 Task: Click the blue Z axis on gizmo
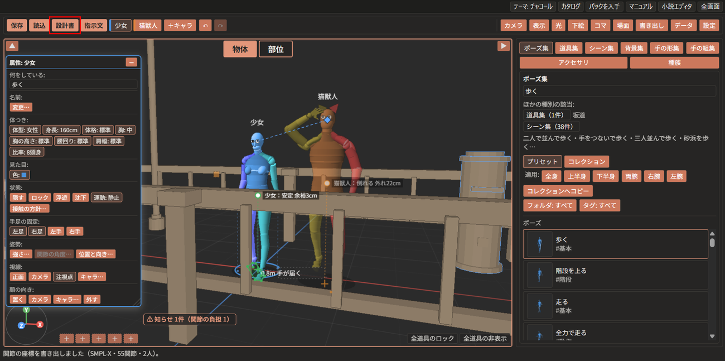pyautogui.click(x=21, y=325)
